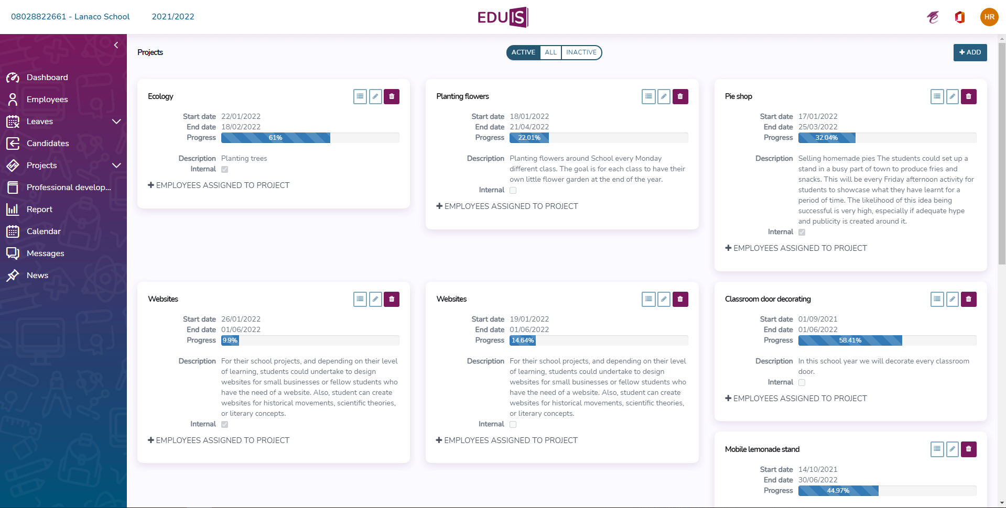The width and height of the screenshot is (1006, 508).
Task: Expand the Leaves sidebar submenu
Action: [x=116, y=122]
